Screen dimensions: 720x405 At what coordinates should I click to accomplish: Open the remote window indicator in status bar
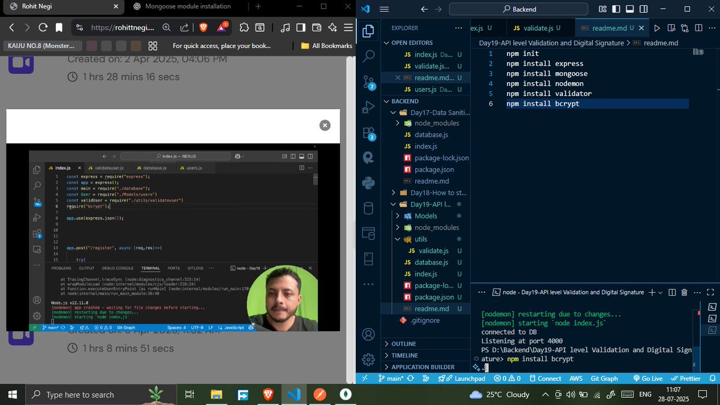click(364, 379)
